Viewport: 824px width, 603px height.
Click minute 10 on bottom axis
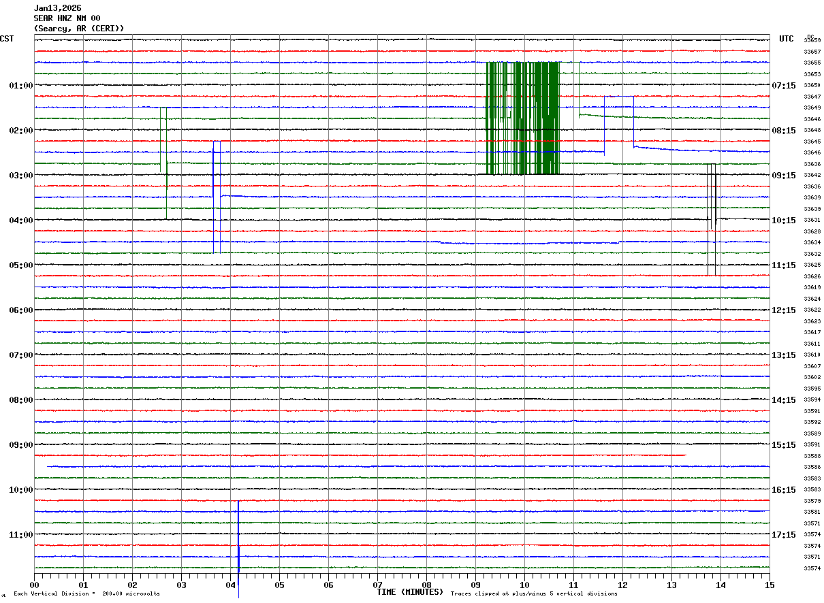click(x=524, y=585)
